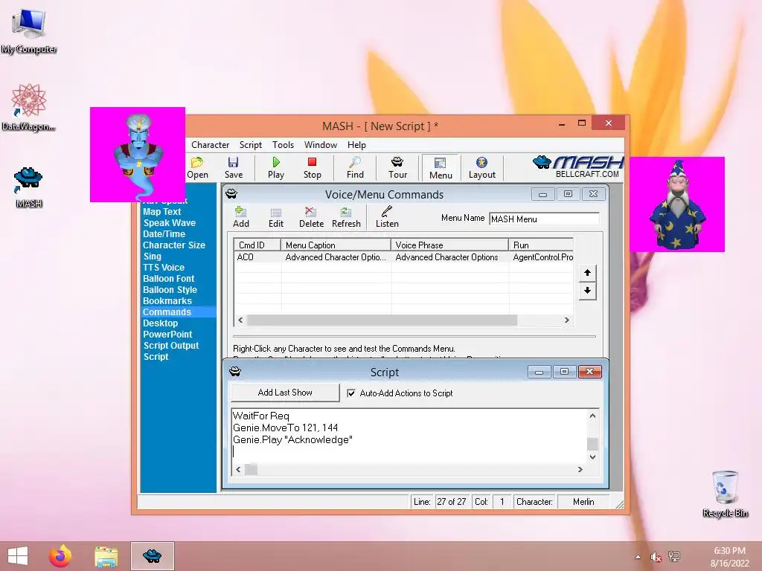Open Bookmarks in the sidebar
Screen dimensions: 762x571
click(x=167, y=301)
